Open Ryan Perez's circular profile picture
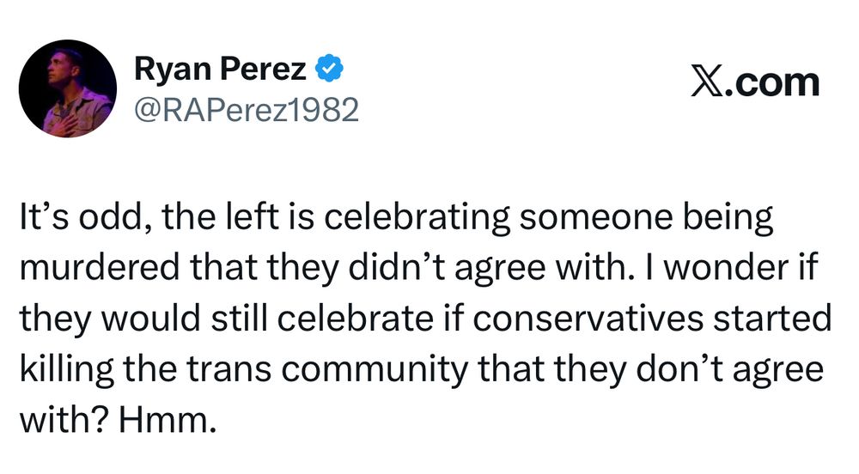The height and width of the screenshot is (474, 859). point(67,88)
